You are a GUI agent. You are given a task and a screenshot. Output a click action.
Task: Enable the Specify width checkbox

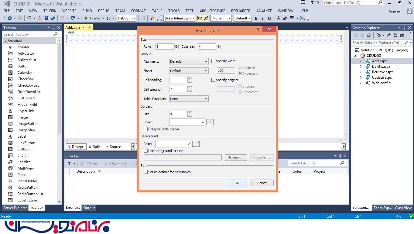[x=214, y=61]
